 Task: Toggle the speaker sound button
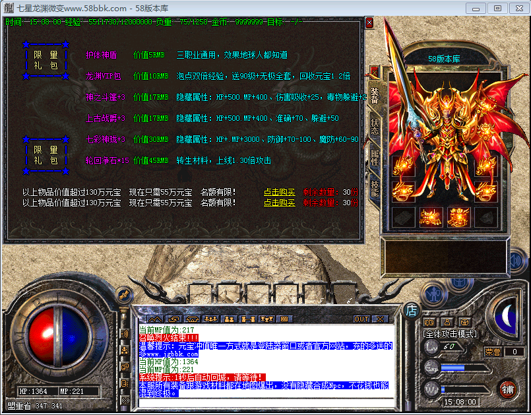tap(516, 260)
